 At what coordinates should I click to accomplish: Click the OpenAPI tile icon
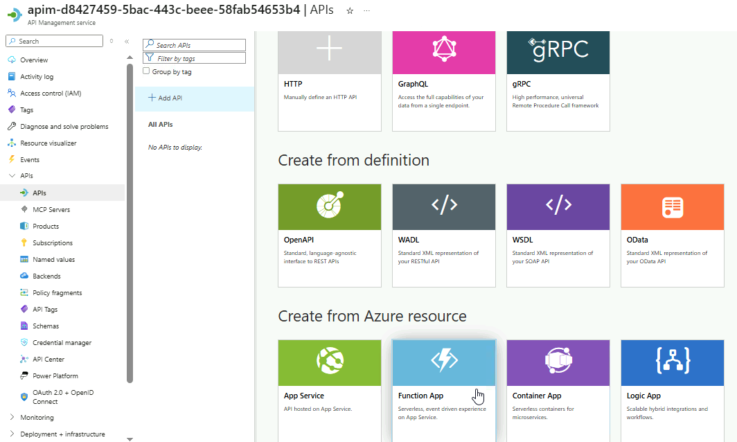(330, 206)
